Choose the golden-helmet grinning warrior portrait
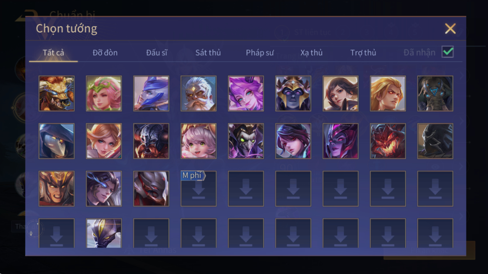Screen dimensions: 488x274 point(56,189)
